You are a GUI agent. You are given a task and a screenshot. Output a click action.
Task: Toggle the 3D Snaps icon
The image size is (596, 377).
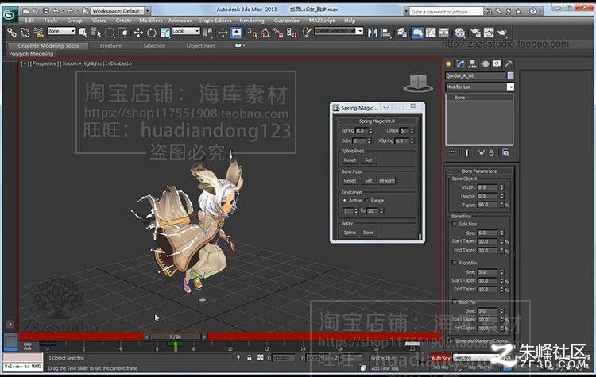(252, 33)
